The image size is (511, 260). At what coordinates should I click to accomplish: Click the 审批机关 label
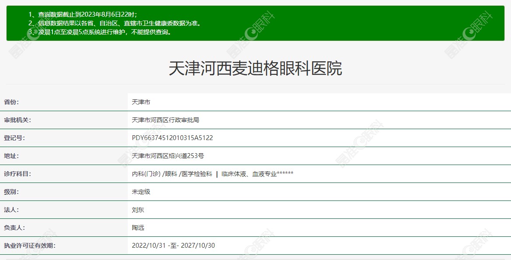[17, 120]
